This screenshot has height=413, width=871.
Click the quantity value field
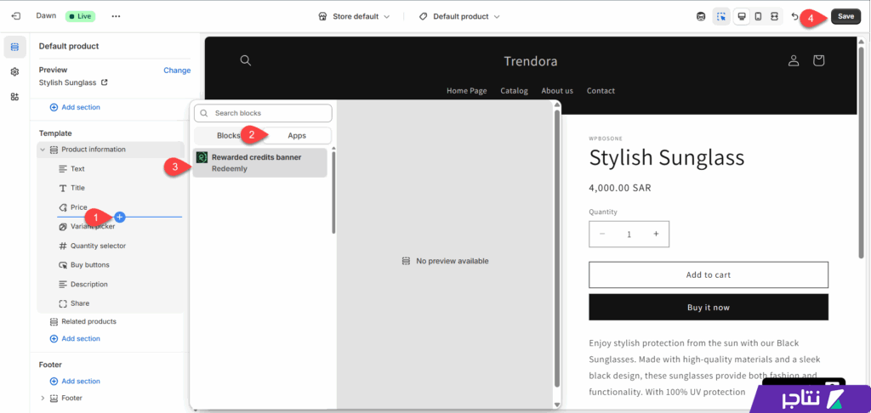tap(629, 235)
